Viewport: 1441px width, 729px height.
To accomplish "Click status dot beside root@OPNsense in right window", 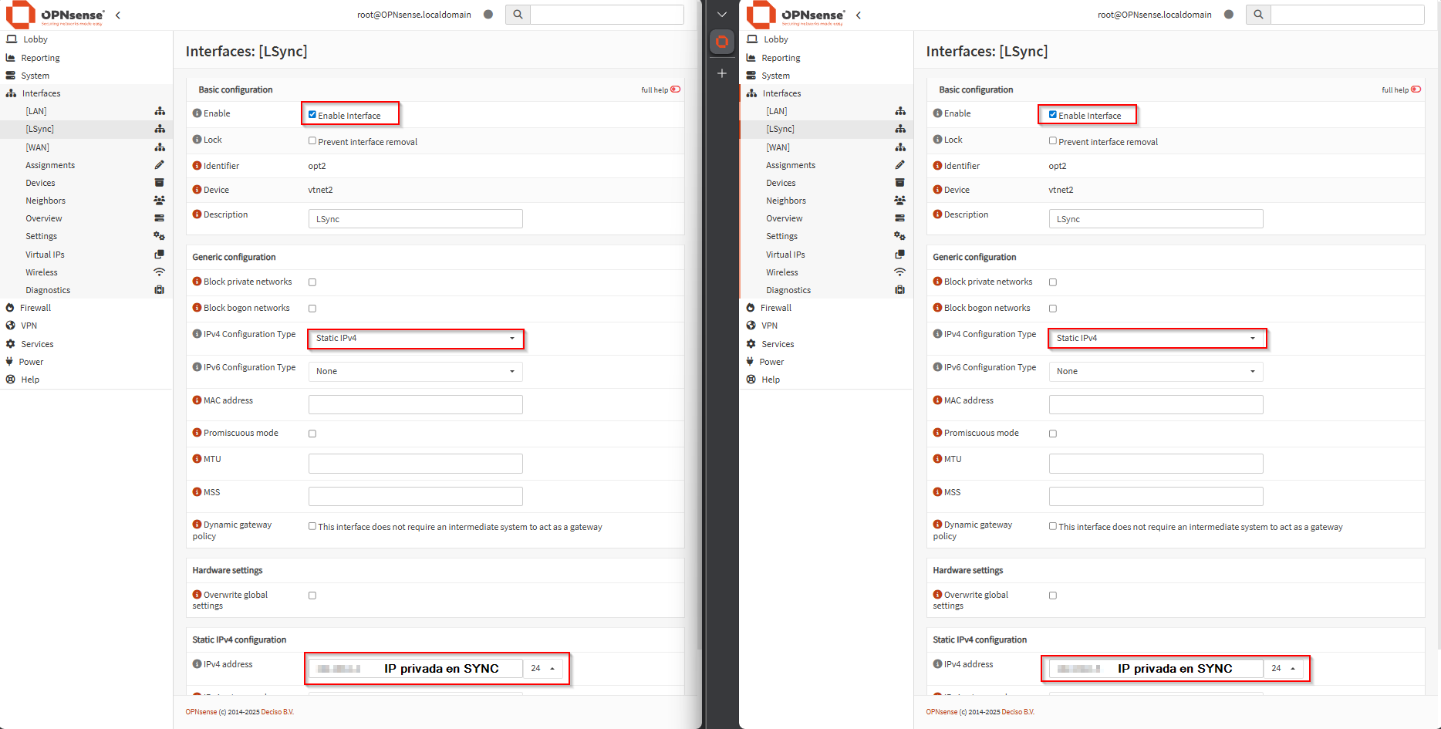I will pos(1229,14).
